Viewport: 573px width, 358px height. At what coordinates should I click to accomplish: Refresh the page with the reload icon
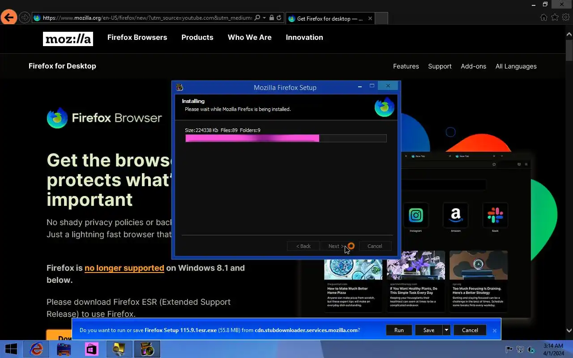[279, 18]
